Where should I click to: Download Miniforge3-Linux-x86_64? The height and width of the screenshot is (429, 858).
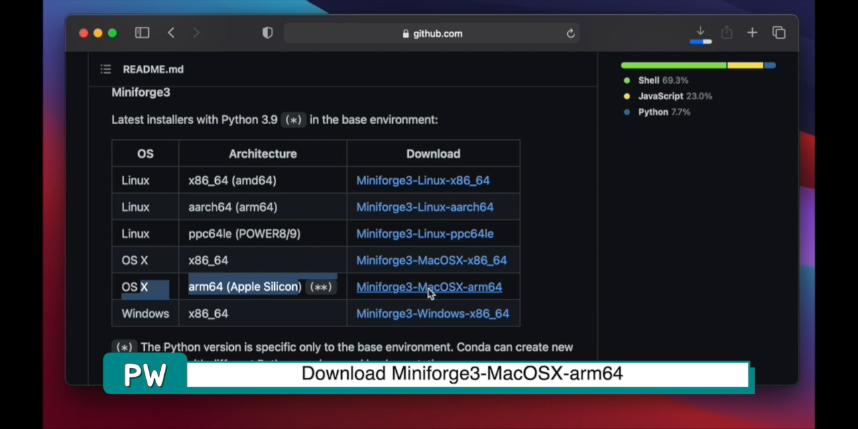pyautogui.click(x=423, y=180)
